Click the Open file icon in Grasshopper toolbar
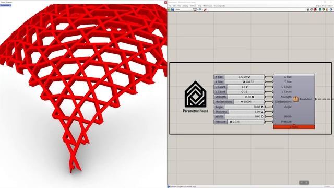334x188 pixels. point(169,9)
